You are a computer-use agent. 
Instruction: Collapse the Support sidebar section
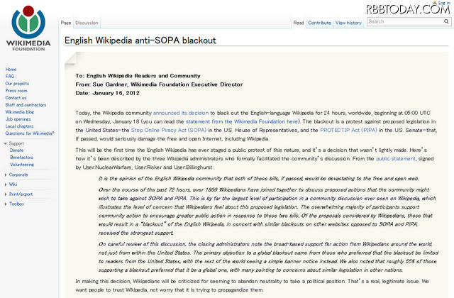(x=13, y=143)
